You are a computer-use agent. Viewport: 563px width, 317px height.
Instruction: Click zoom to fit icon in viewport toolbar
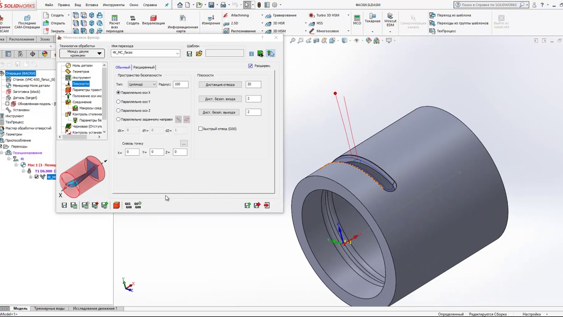293,41
